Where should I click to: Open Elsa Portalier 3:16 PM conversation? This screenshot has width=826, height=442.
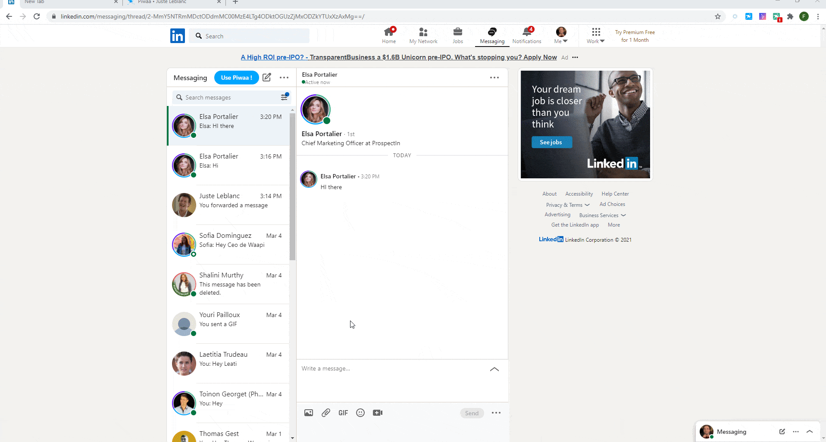coord(228,165)
